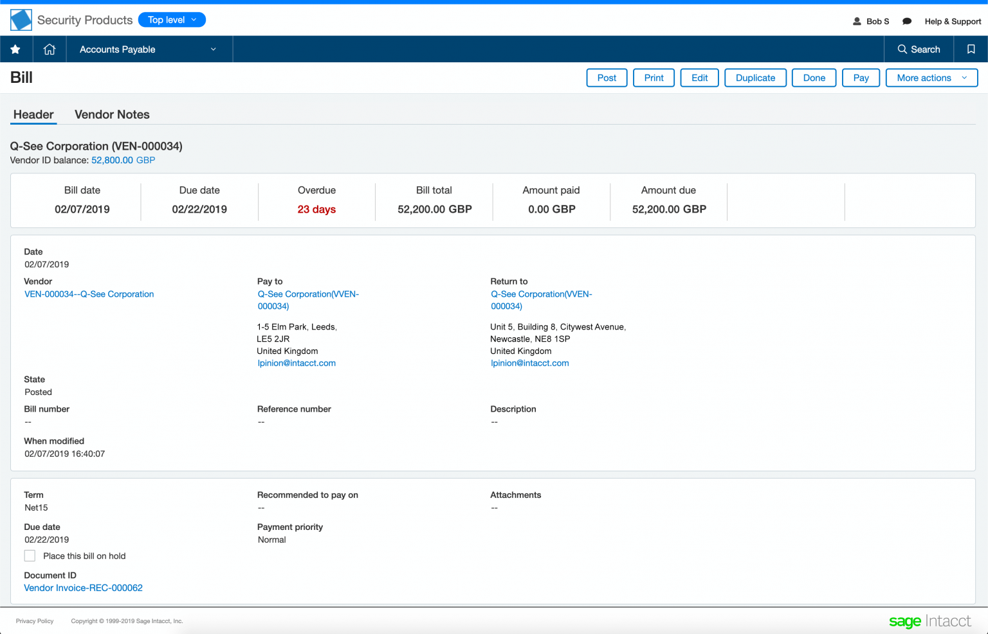Open vendor balance 52,800.00 GBP link
The width and height of the screenshot is (988, 634).
click(x=123, y=160)
